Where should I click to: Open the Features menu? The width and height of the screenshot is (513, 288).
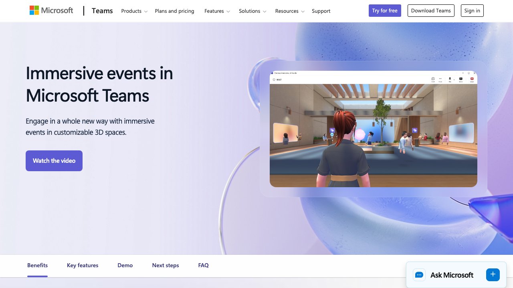216,11
